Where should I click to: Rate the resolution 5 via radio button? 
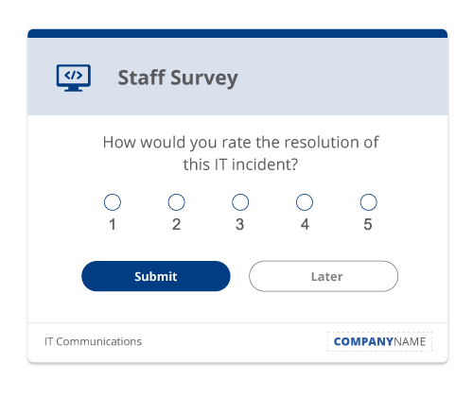(368, 202)
